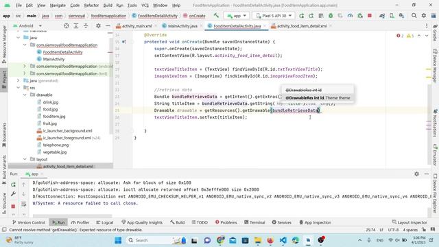
Task: Open the Logcat tool window
Action: [105, 222]
